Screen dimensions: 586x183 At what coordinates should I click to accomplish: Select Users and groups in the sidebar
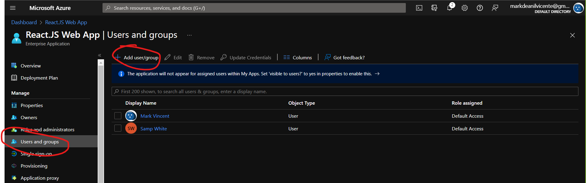click(40, 142)
